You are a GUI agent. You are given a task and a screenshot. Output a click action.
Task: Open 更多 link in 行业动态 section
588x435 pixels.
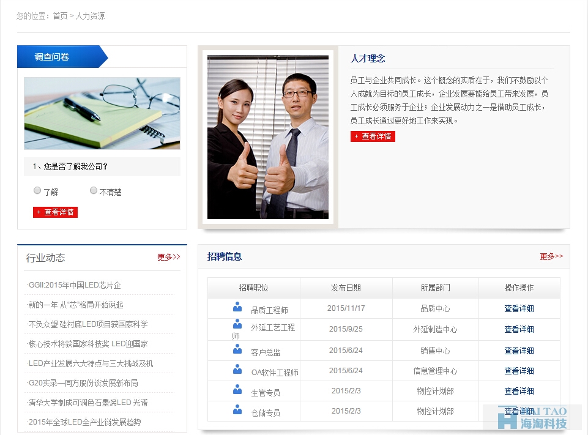point(169,257)
